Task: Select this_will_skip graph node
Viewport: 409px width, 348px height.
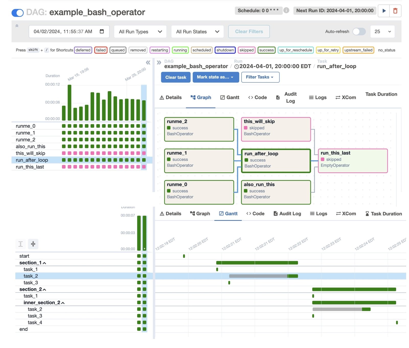Action: coord(276,129)
